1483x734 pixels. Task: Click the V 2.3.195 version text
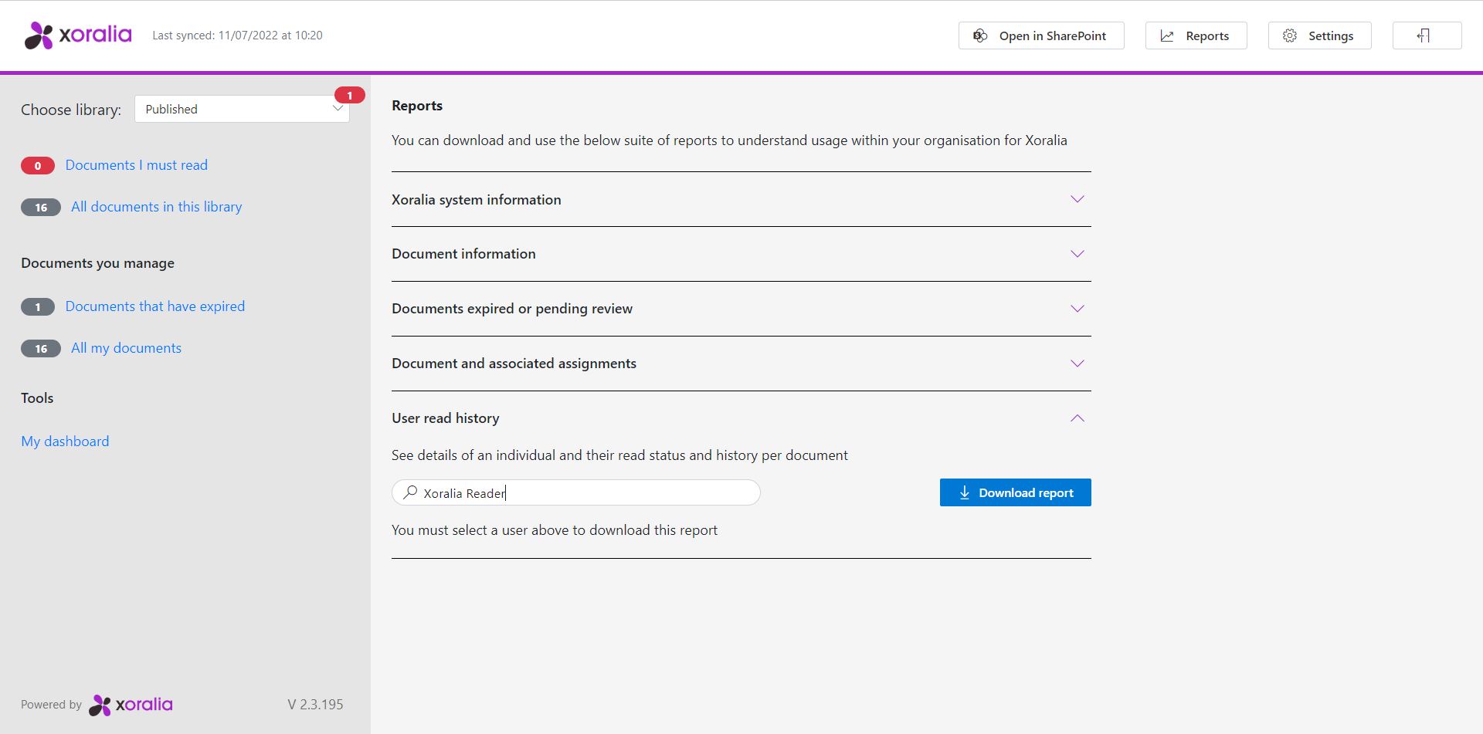click(315, 705)
